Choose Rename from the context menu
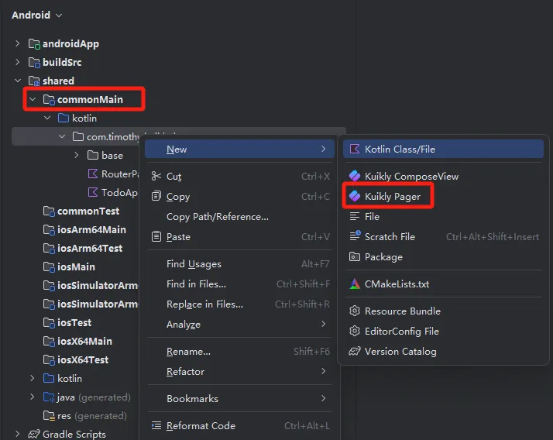This screenshot has width=553, height=440. coord(239,351)
